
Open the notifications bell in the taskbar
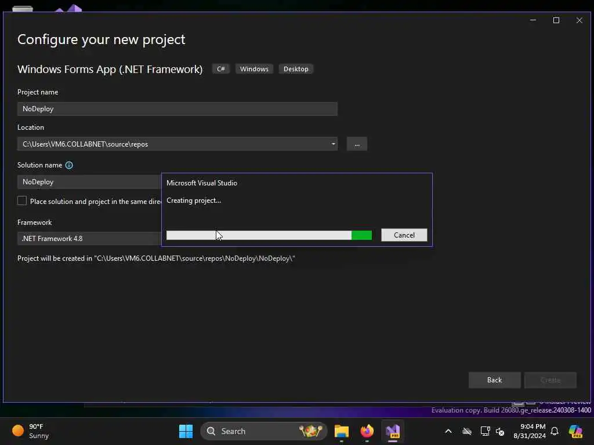555,431
